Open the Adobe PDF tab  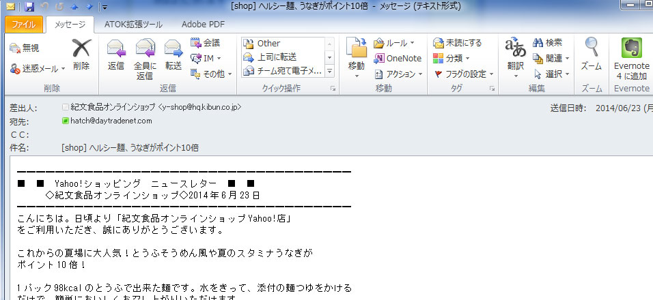[203, 25]
